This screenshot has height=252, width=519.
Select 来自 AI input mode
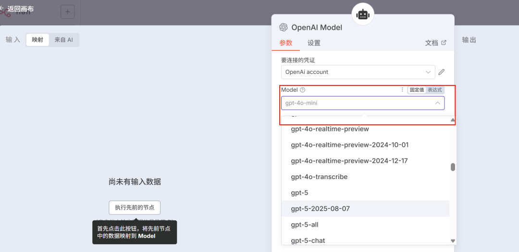[x=64, y=40]
